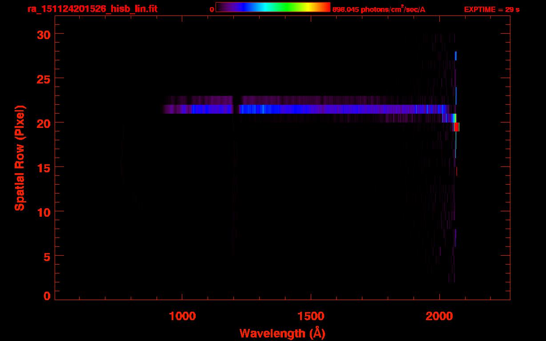Click the 898.045 photons/cm²/sec/A label
546x341 pixels.
click(379, 9)
